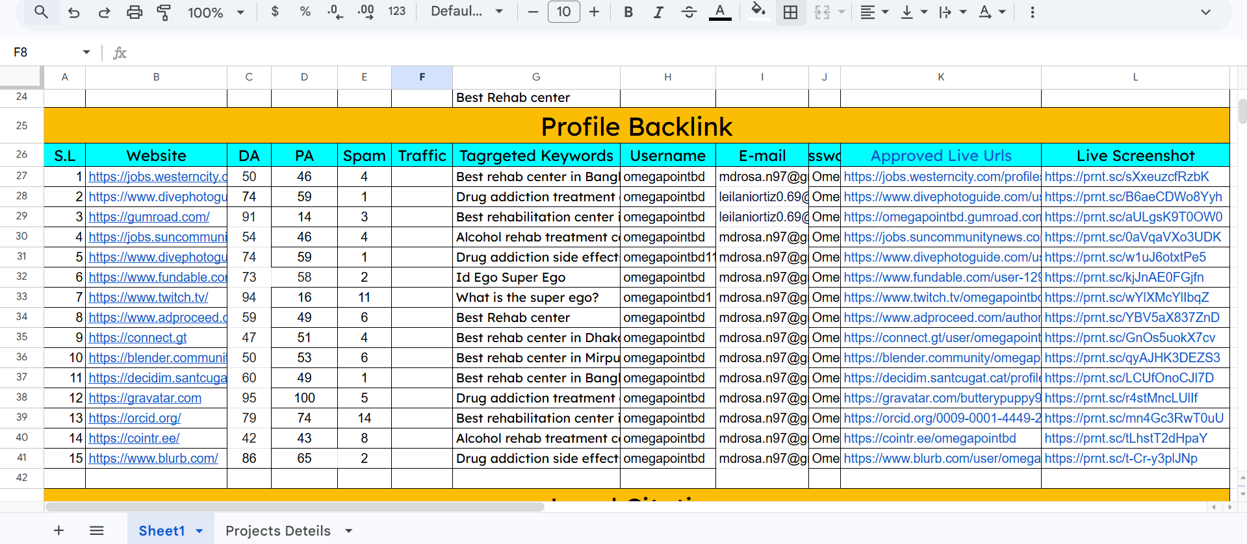Open horizontal align dropdown
The image size is (1247, 544).
874,12
